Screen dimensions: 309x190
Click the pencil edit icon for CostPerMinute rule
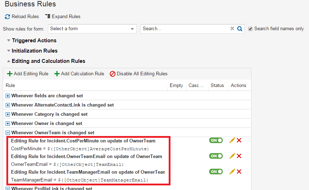(232, 140)
